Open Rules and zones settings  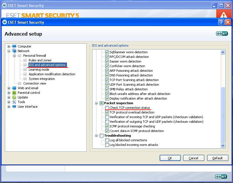click(40, 60)
